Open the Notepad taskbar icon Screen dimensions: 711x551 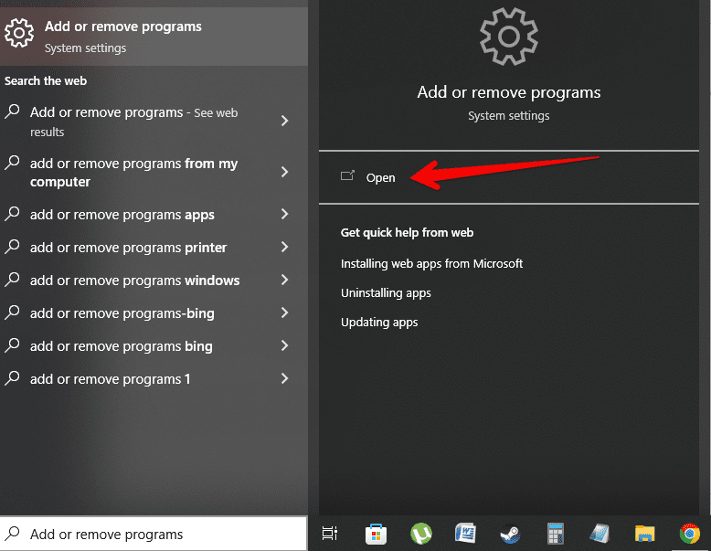[x=600, y=534]
